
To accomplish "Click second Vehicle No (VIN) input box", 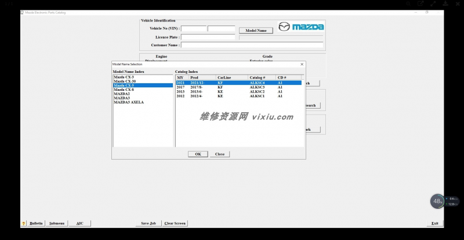I will 222,28.
